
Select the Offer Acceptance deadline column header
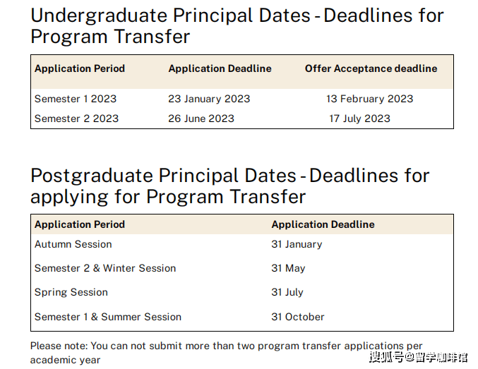371,68
